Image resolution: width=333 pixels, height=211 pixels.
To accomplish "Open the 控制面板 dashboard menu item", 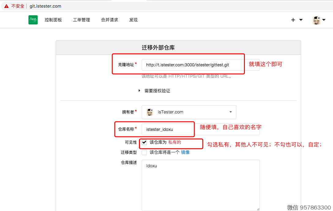I will coord(53,20).
